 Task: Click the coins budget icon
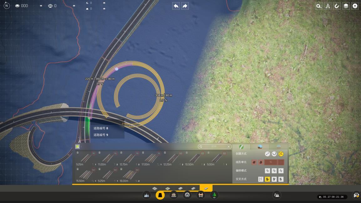(17, 6)
